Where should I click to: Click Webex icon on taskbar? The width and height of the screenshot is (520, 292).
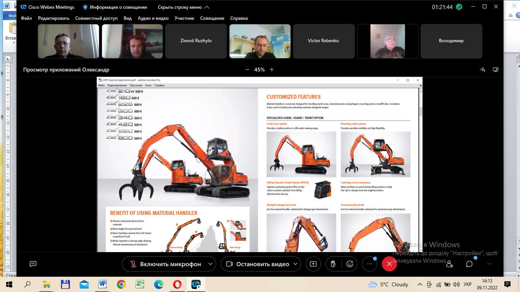click(196, 284)
